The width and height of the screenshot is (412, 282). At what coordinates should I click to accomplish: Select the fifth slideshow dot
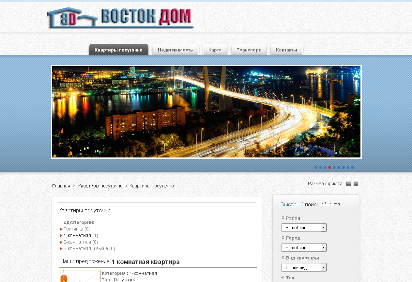(x=334, y=167)
